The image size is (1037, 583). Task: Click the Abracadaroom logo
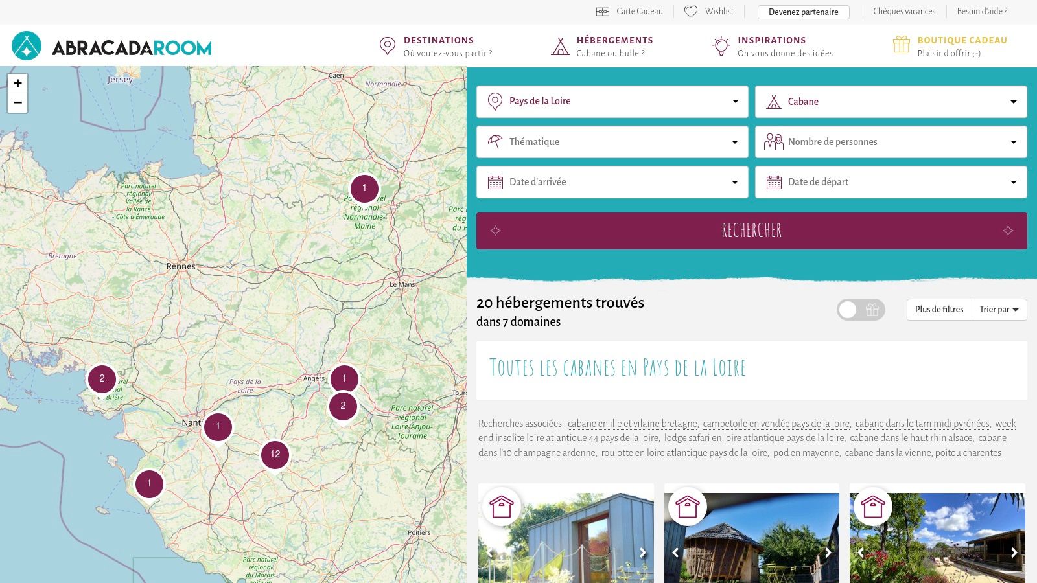point(111,47)
